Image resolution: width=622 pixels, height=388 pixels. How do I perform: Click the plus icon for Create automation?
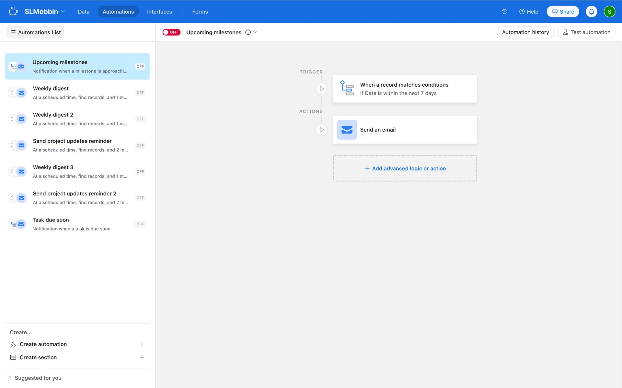tap(142, 344)
